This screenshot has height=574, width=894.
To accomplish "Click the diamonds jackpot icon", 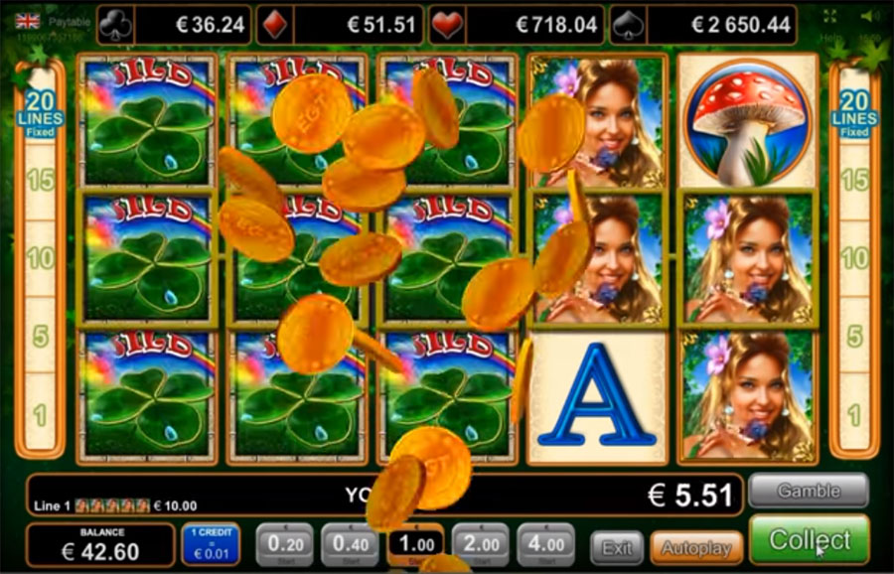I will (x=275, y=25).
